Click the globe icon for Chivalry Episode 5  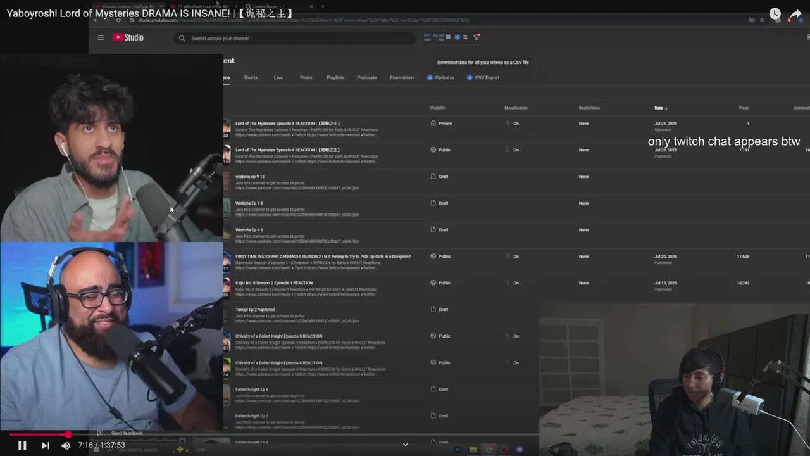pos(433,336)
